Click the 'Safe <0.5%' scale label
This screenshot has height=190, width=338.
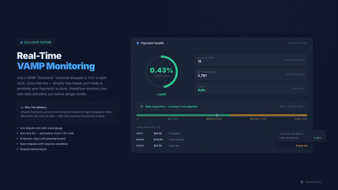coord(173,119)
